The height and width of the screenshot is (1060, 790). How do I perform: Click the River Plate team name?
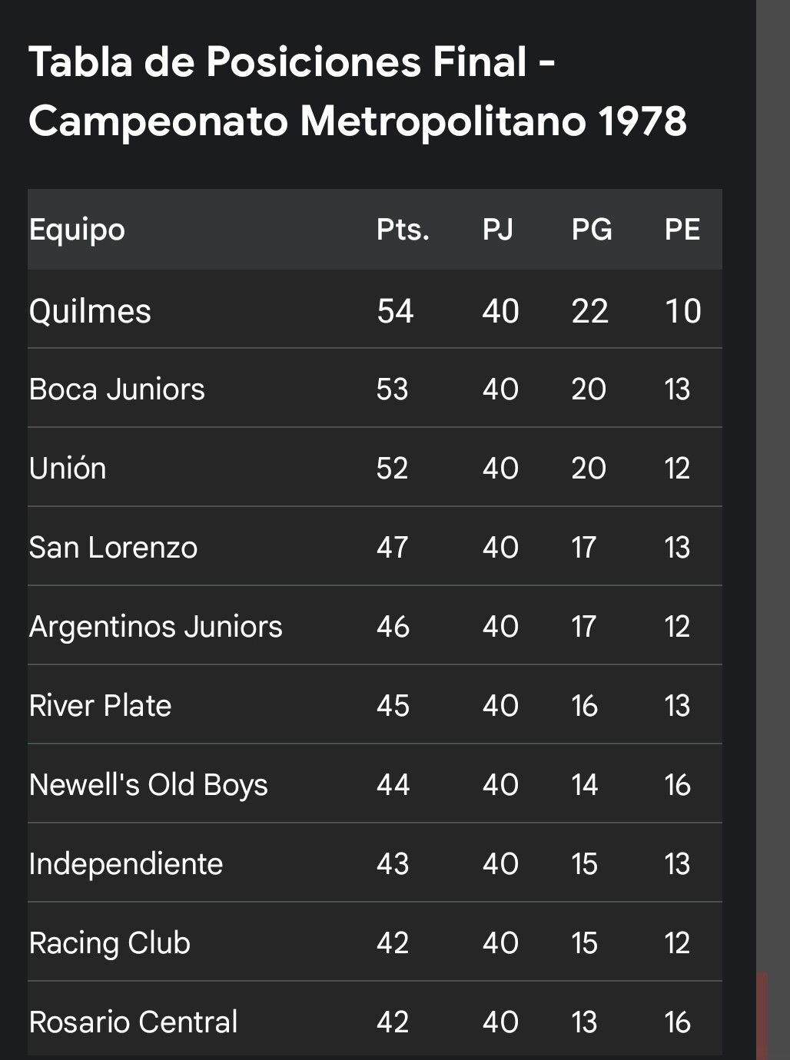coord(100,705)
